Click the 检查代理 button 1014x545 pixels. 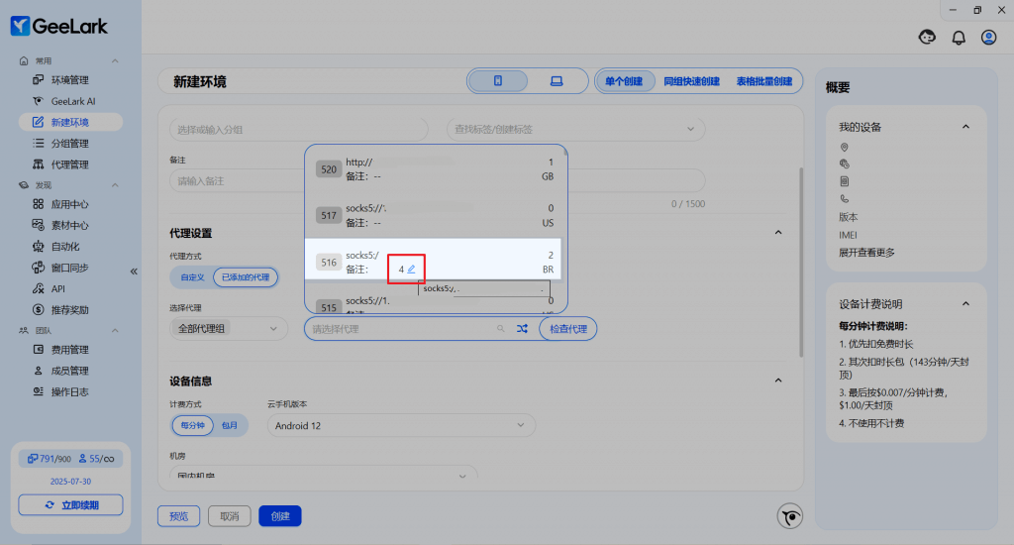(567, 329)
